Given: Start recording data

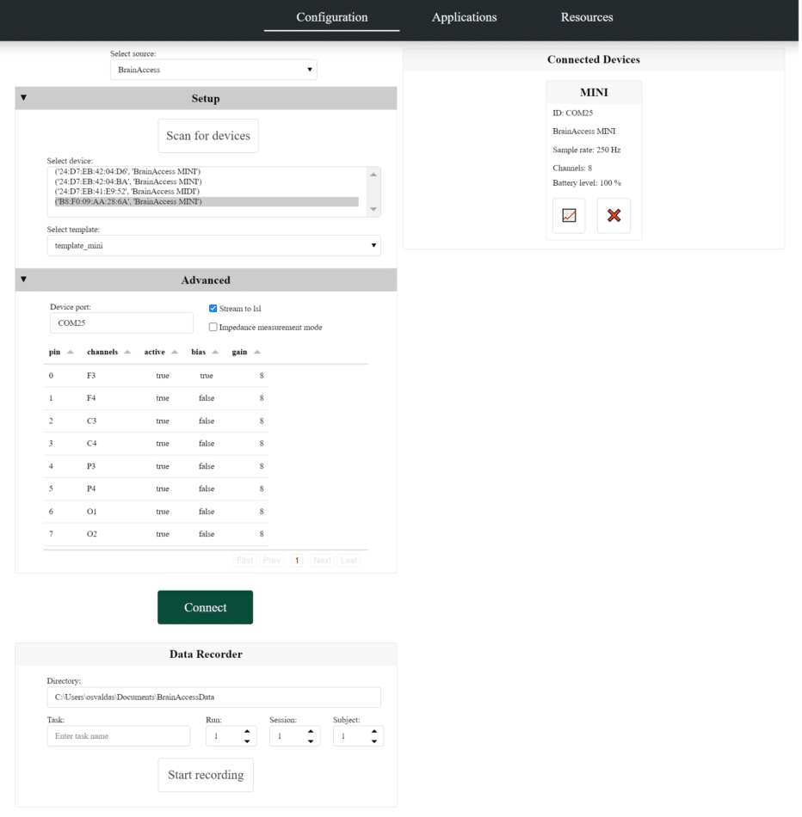Looking at the screenshot, I should coord(205,775).
